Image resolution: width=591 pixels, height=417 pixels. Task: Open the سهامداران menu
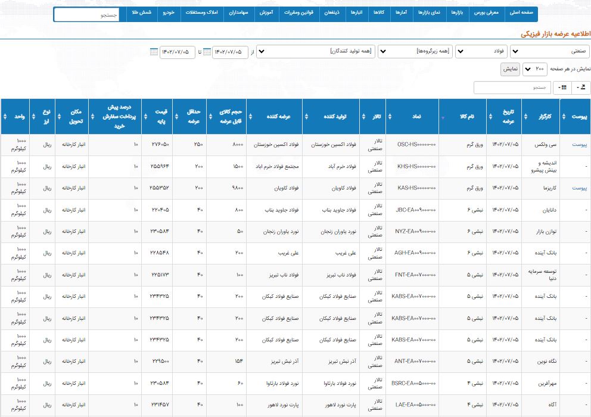(238, 13)
